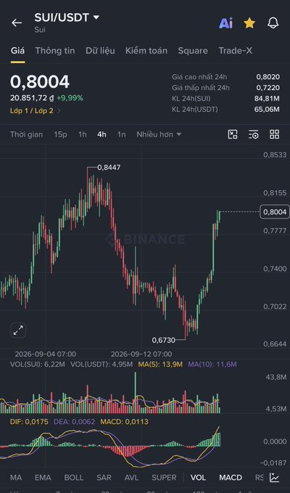Click the 2026-09-04 07:00 time axis label

tap(45, 354)
